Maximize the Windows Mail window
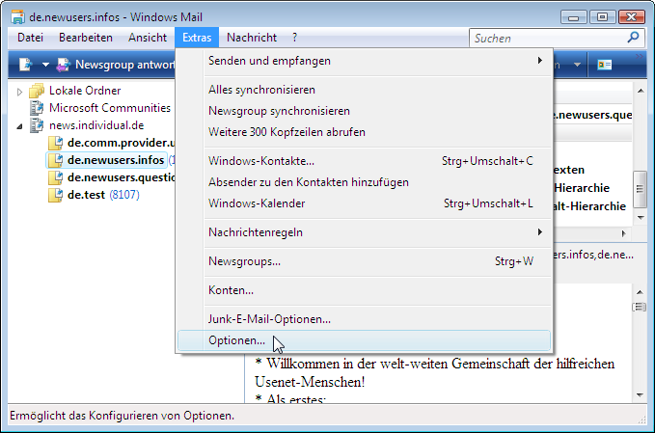The height and width of the screenshot is (433, 655). (x=602, y=17)
